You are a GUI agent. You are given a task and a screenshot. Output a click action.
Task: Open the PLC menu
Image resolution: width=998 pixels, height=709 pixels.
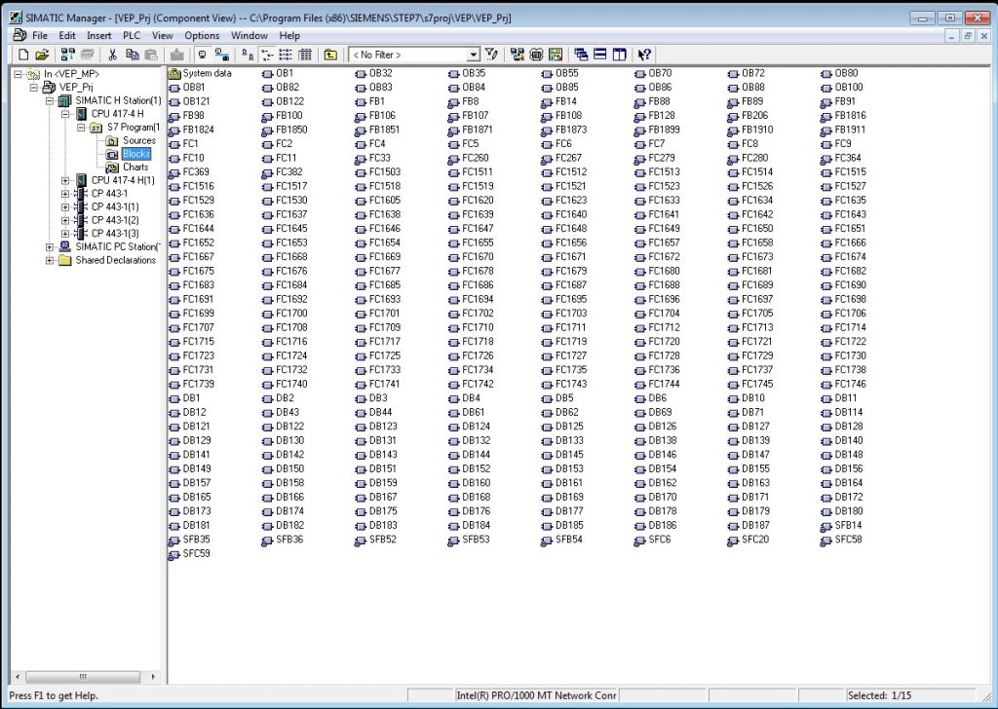click(132, 36)
